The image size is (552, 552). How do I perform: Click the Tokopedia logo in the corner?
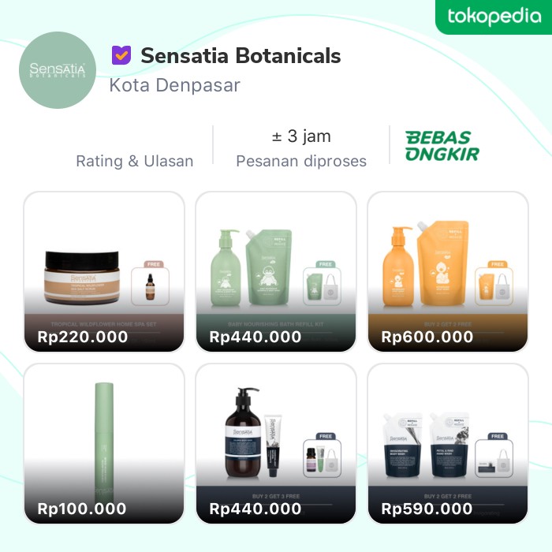[494, 17]
